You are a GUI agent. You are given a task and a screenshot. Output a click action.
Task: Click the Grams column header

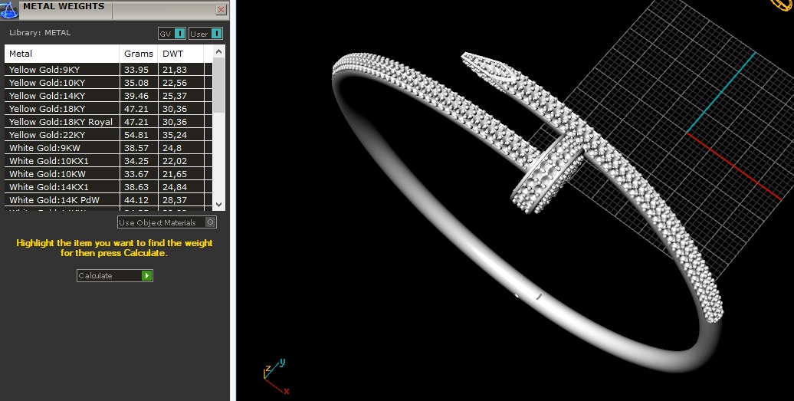(139, 54)
